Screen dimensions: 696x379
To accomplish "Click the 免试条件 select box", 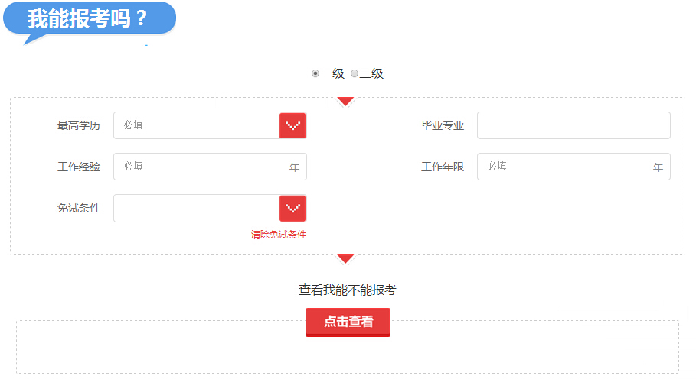I will [x=210, y=208].
